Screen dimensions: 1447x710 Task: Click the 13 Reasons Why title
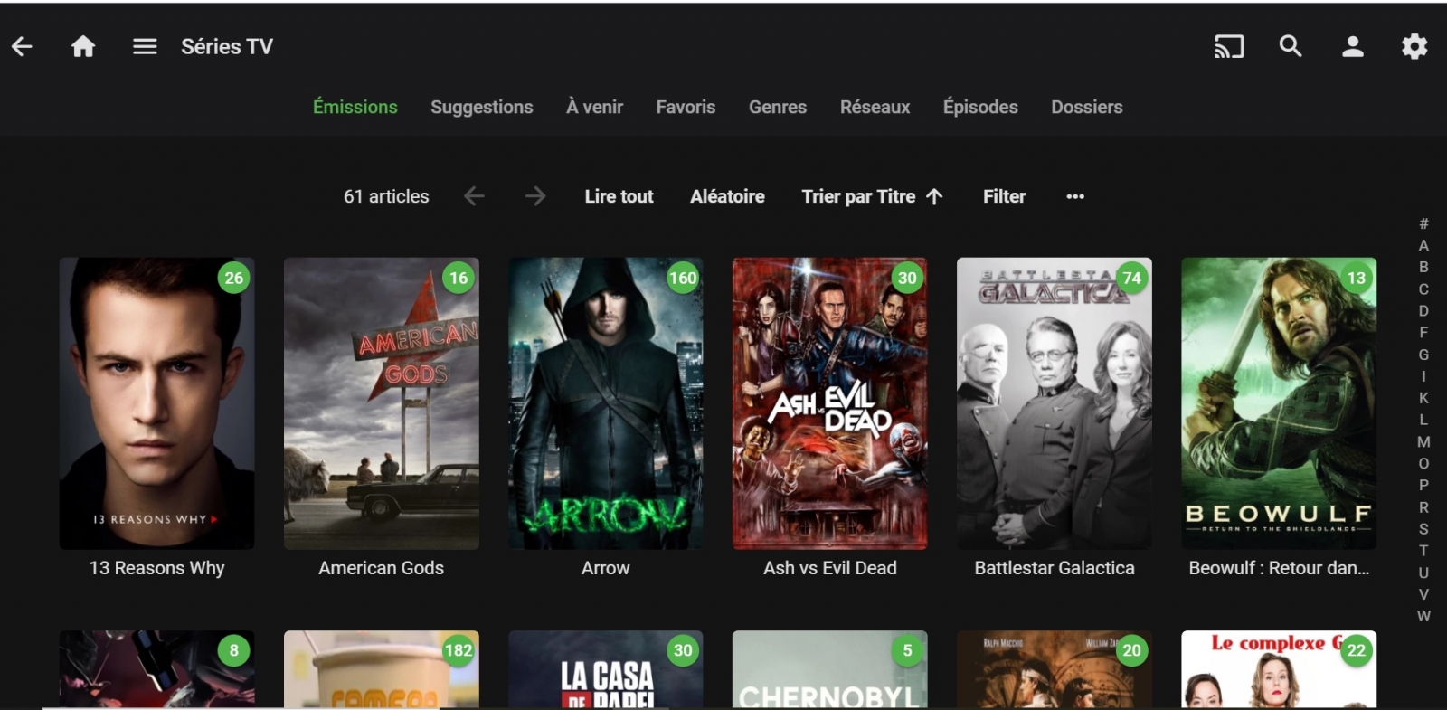click(157, 568)
